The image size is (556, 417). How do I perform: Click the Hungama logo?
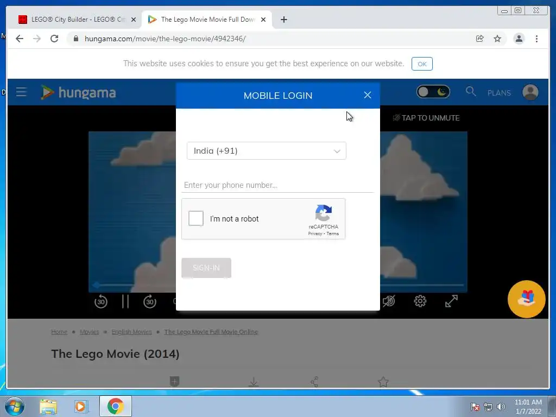[78, 92]
